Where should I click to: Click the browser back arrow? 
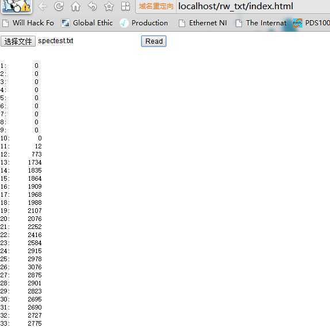(x=42, y=7)
